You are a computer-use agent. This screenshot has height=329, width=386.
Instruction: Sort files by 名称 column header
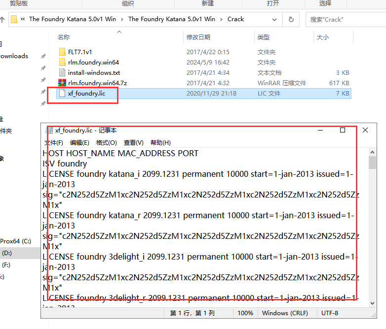pos(64,37)
